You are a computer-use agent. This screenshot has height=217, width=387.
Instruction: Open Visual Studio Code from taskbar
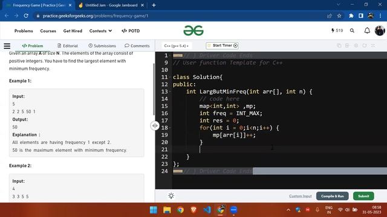[x=207, y=210]
